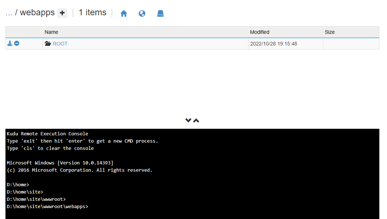Select the ROOT row in the file table
Image resolution: width=387 pixels, height=219 pixels.
(164, 43)
